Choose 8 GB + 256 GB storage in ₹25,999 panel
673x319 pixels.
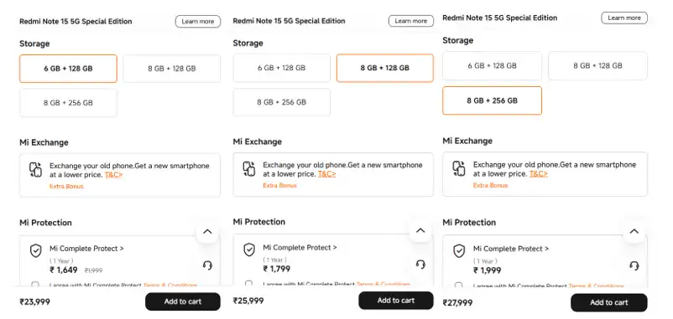click(282, 102)
